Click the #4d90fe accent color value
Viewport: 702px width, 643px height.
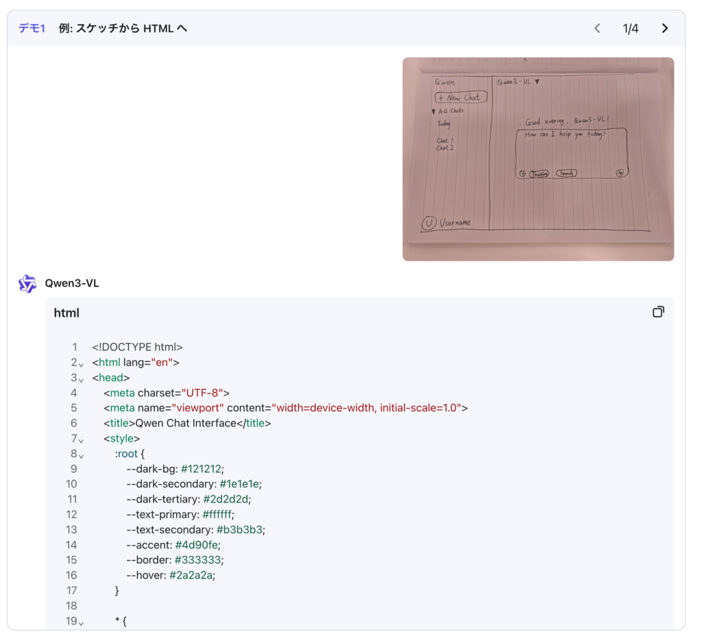197,545
